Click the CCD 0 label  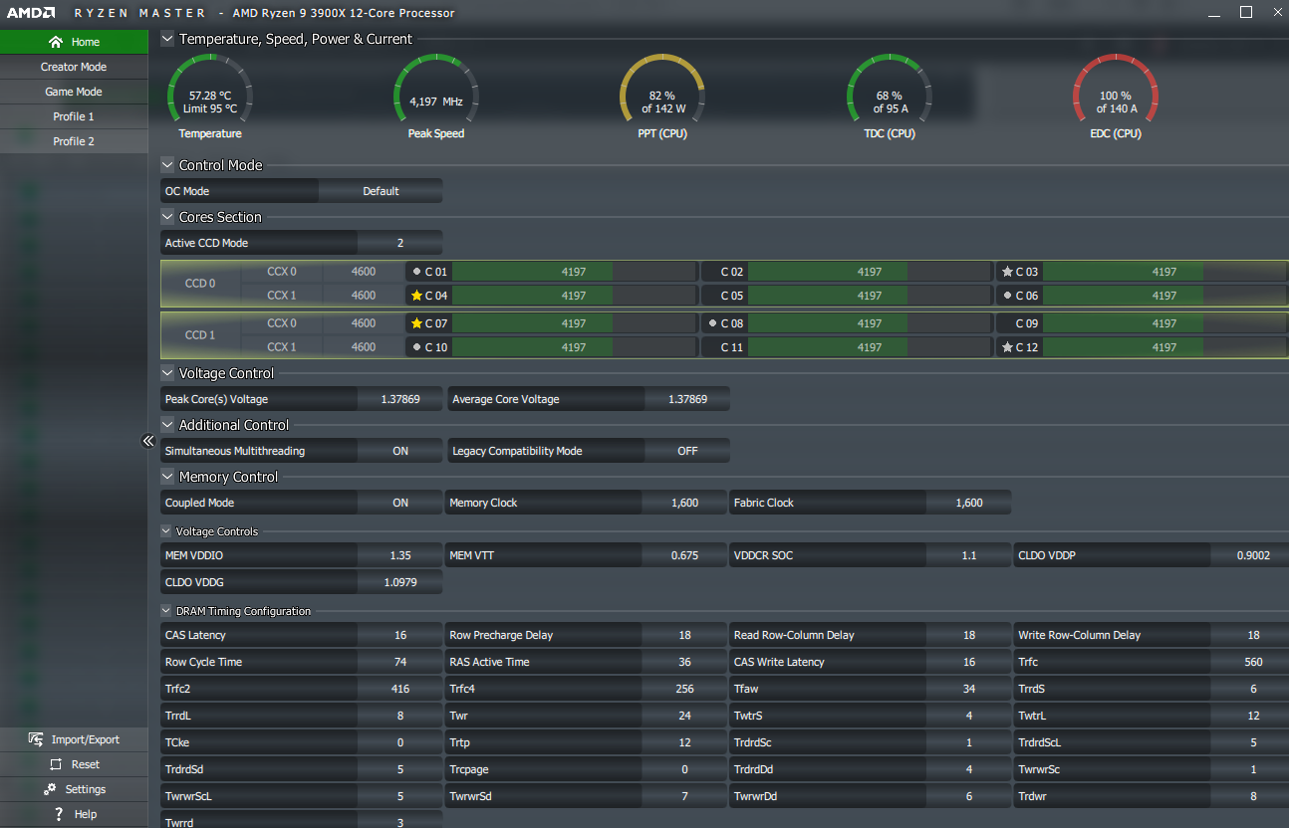(200, 284)
